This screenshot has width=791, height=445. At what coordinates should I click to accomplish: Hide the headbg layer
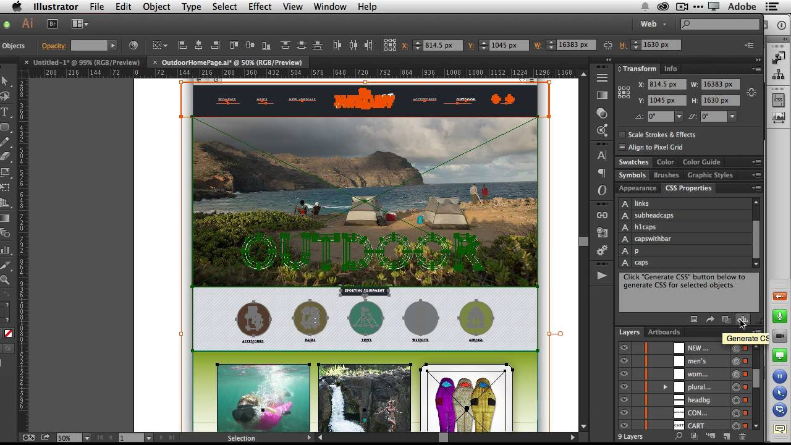click(624, 400)
